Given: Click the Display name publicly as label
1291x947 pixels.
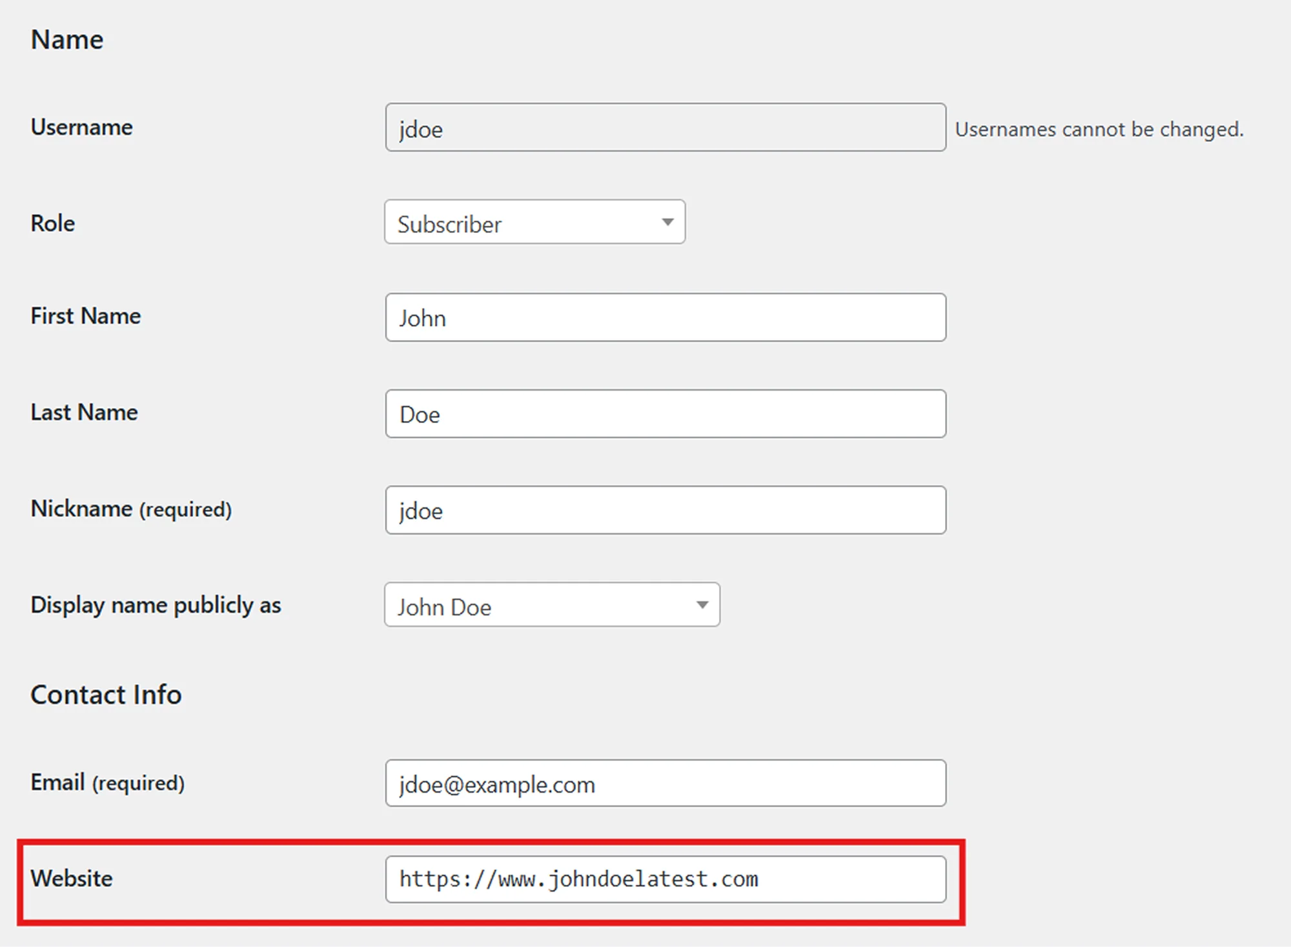Looking at the screenshot, I should [156, 605].
